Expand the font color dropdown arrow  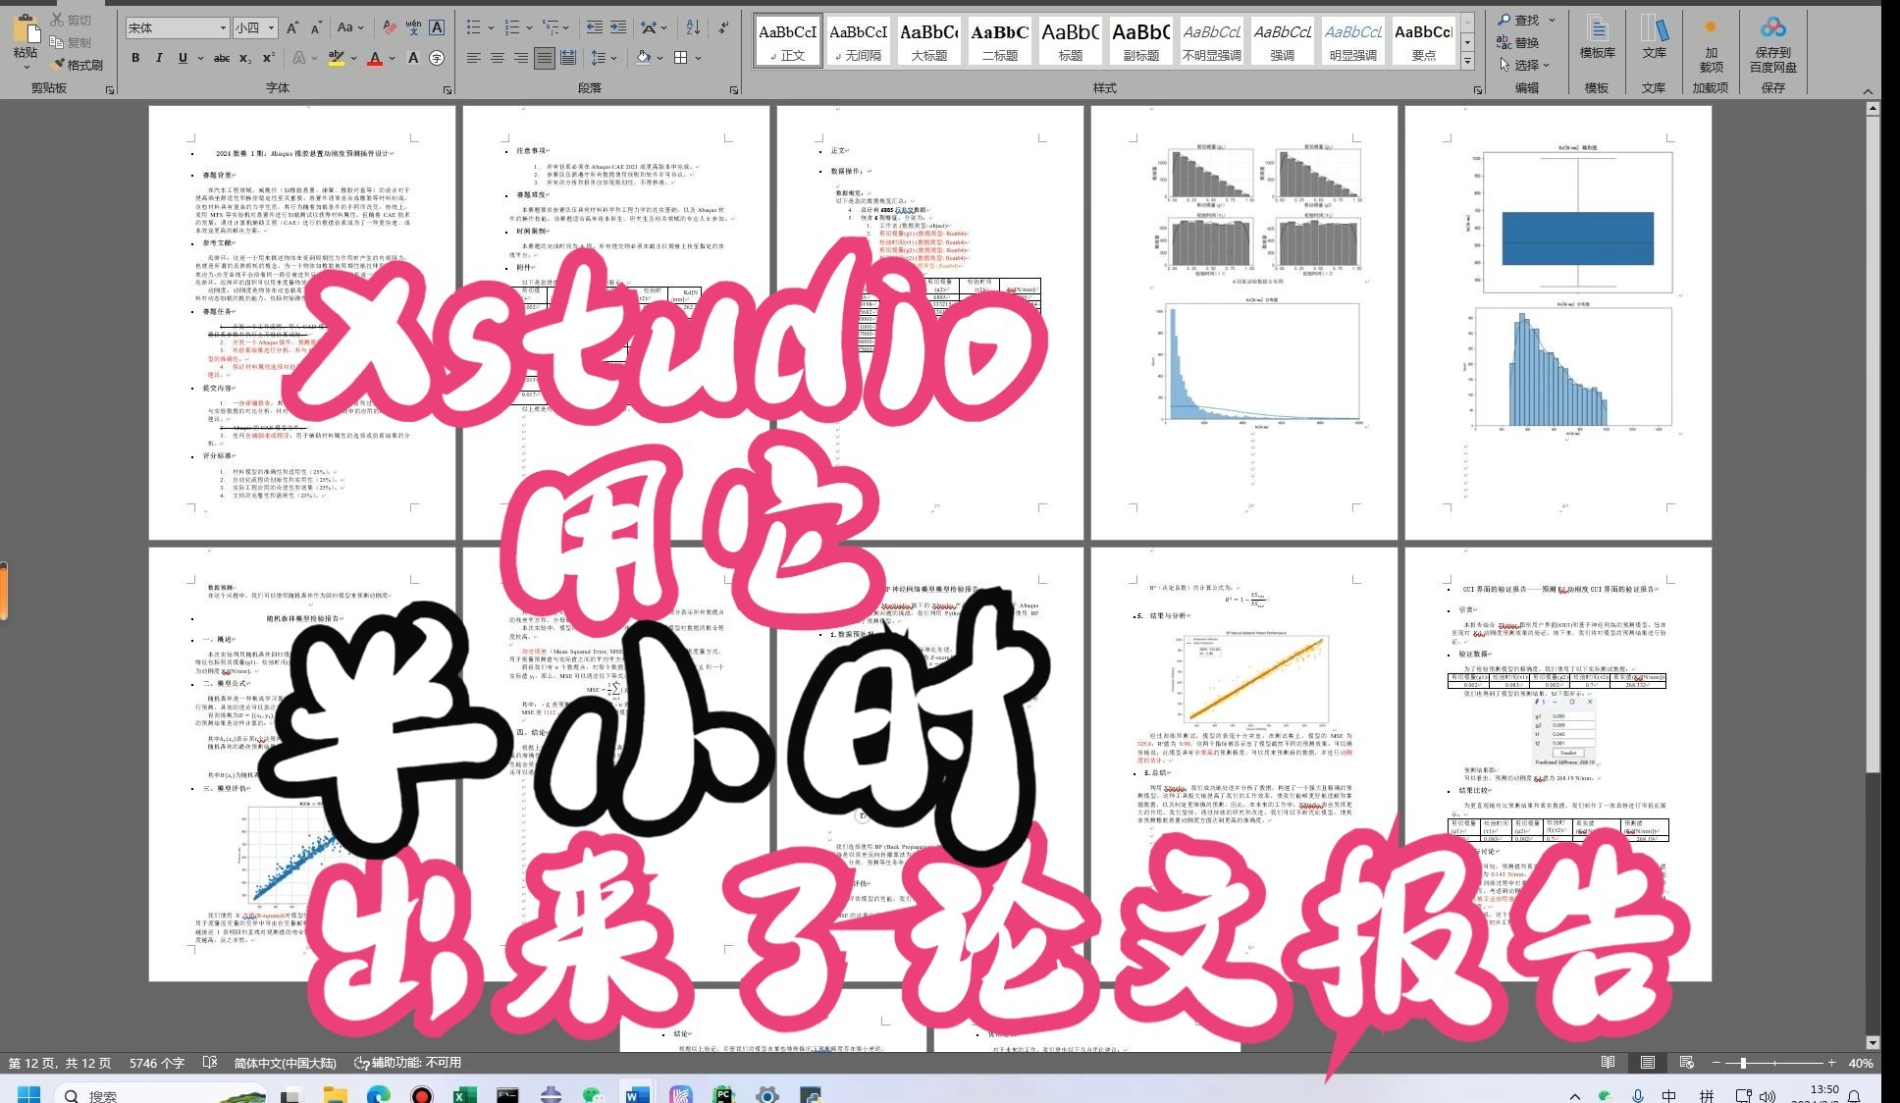pyautogui.click(x=392, y=59)
